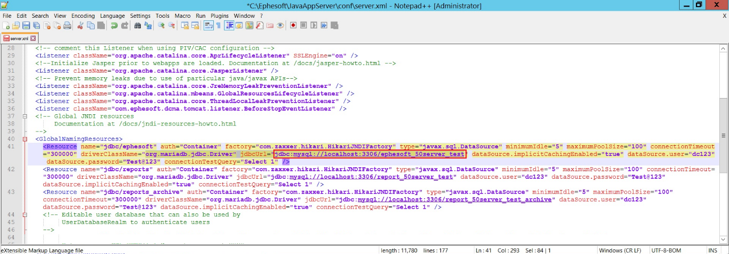Open the User Defined Language icon
The image size is (729, 254).
[239, 25]
